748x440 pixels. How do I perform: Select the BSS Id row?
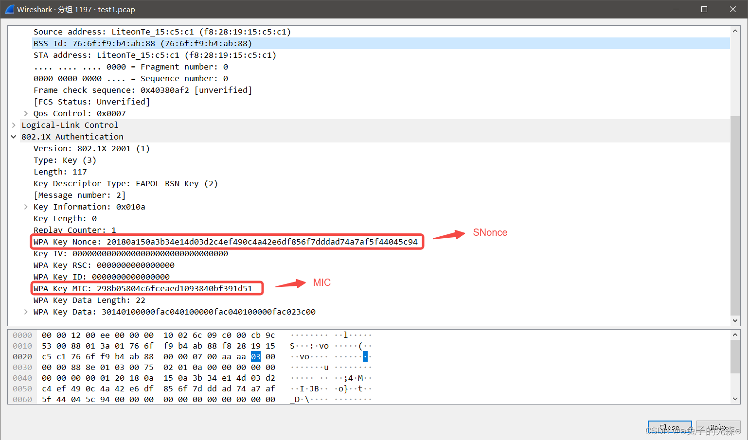tap(381, 43)
